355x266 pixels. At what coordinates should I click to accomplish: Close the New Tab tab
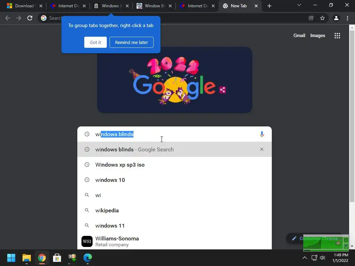pyautogui.click(x=256, y=6)
